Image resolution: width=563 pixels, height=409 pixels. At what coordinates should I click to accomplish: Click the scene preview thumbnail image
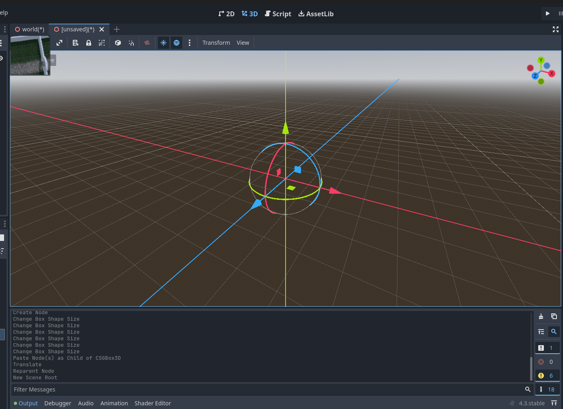pyautogui.click(x=30, y=55)
